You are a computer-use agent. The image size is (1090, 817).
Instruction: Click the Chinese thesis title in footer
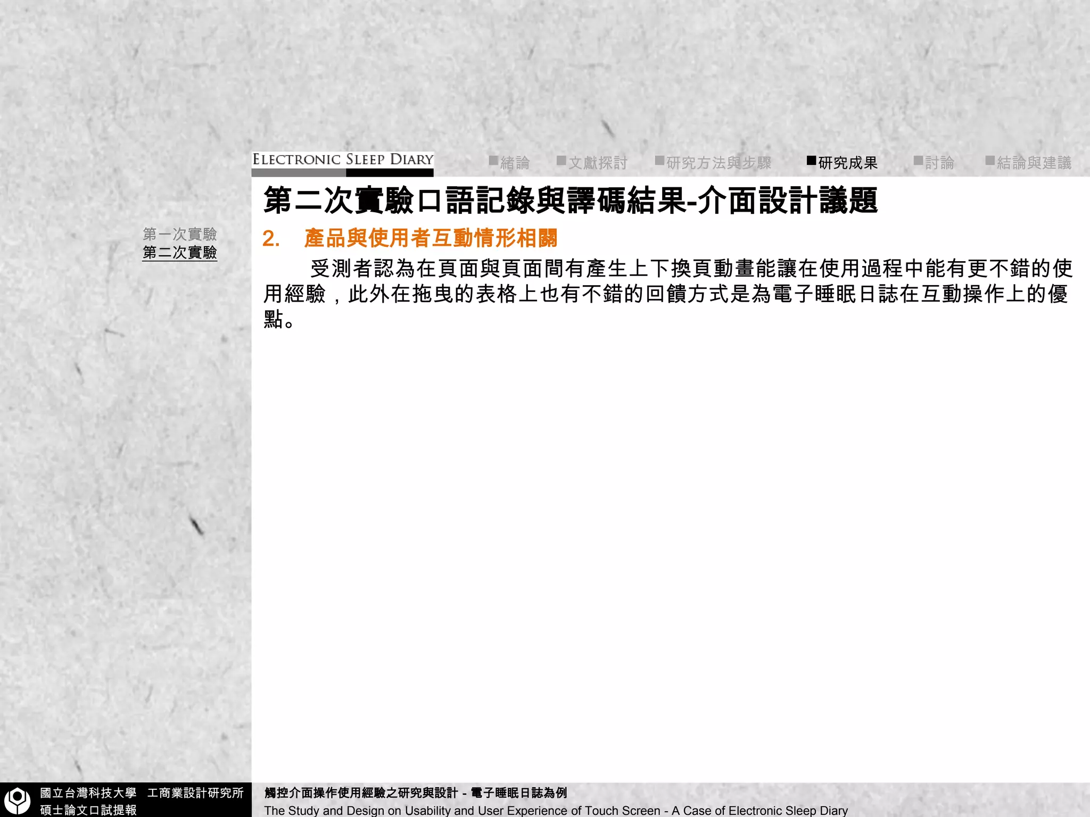coord(416,793)
